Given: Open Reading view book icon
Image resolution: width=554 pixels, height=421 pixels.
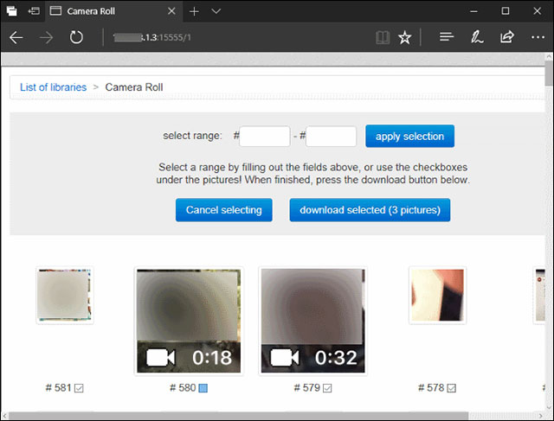Looking at the screenshot, I should click(x=382, y=38).
